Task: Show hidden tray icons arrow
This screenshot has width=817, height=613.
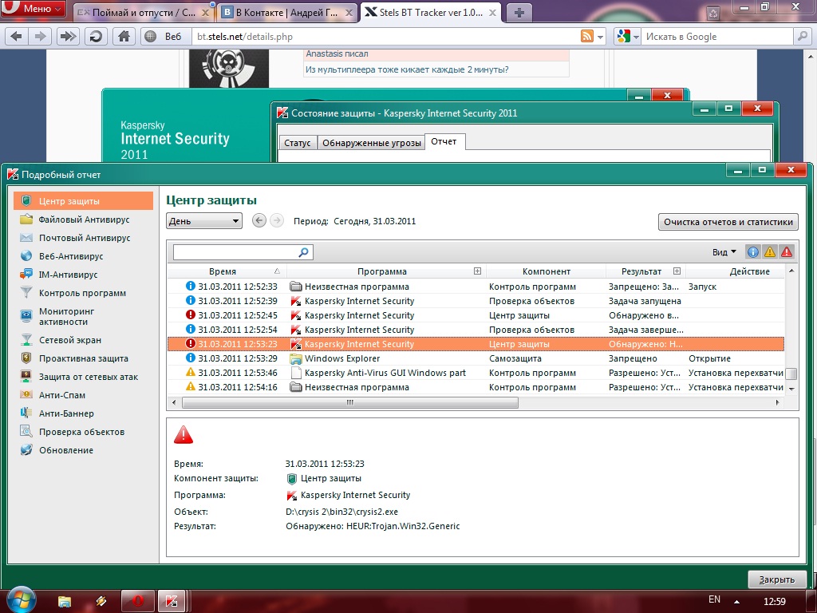Action: (736, 601)
